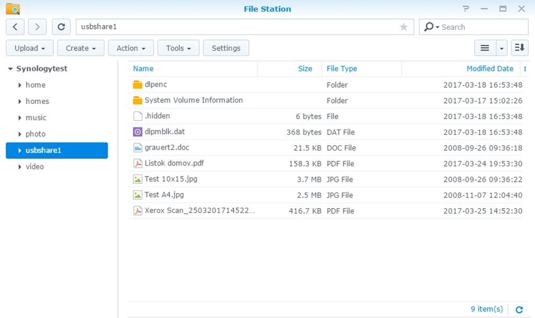
Task: Click the forward navigation arrow
Action: [x=37, y=27]
